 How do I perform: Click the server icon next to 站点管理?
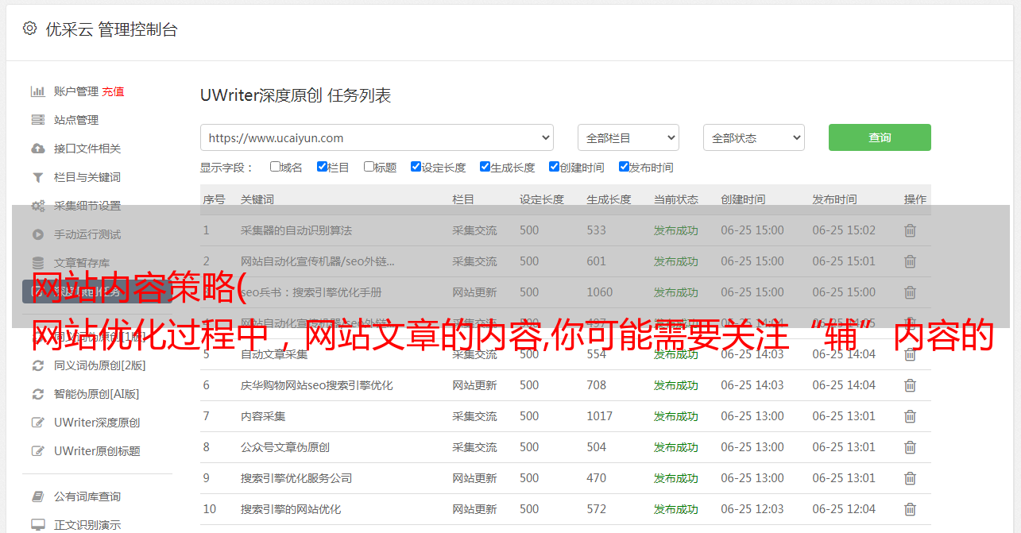[37, 120]
